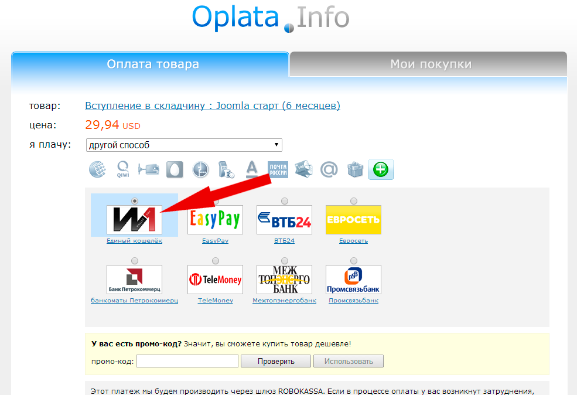The width and height of the screenshot is (577, 395).
Task: Focus the промо-код input field
Action: pyautogui.click(x=187, y=361)
